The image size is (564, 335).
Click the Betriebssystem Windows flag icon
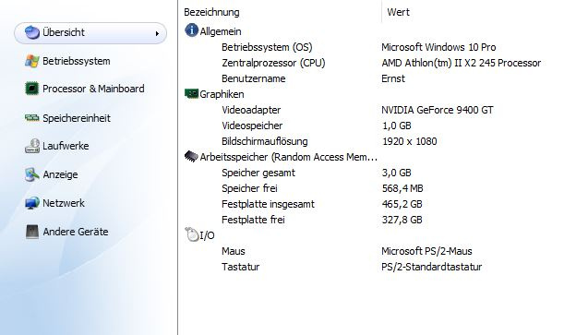(32, 61)
